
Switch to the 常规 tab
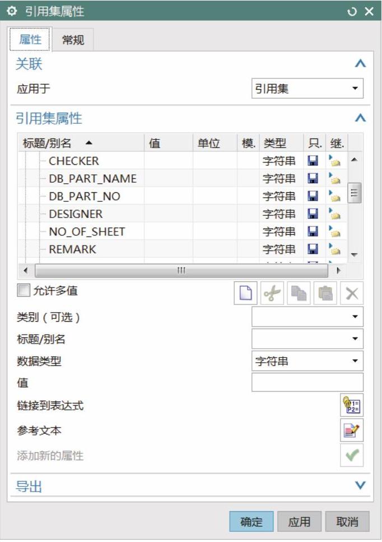(x=73, y=40)
